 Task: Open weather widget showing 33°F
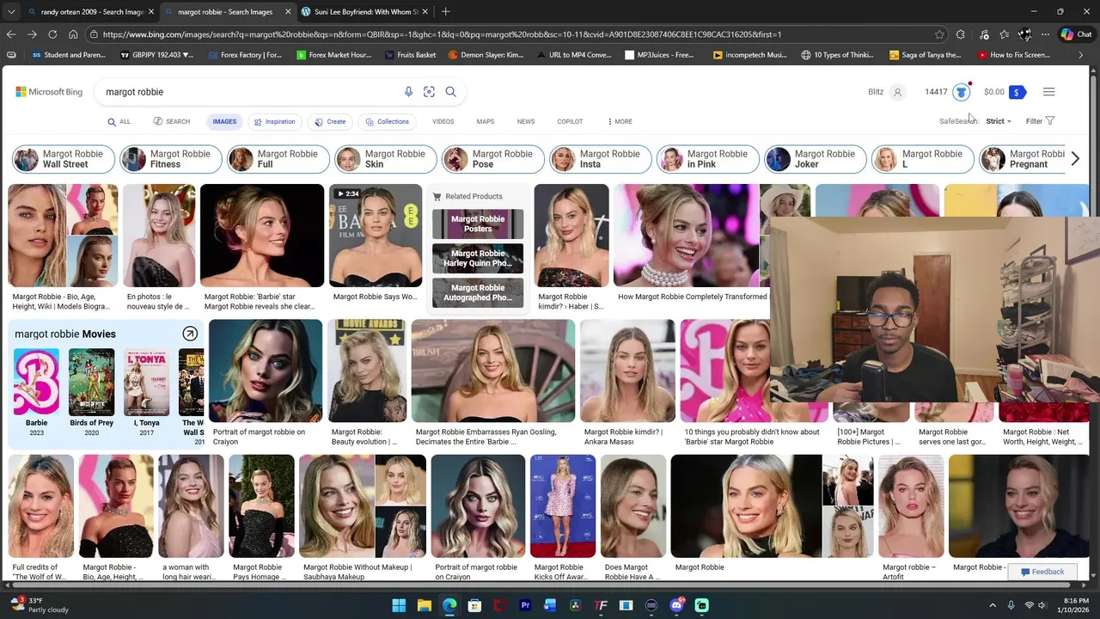click(39, 605)
